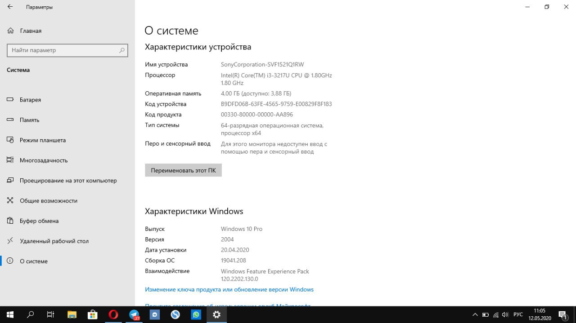The width and height of the screenshot is (576, 323).
Task: Open the blue chat app on taskbar
Action: (155, 314)
